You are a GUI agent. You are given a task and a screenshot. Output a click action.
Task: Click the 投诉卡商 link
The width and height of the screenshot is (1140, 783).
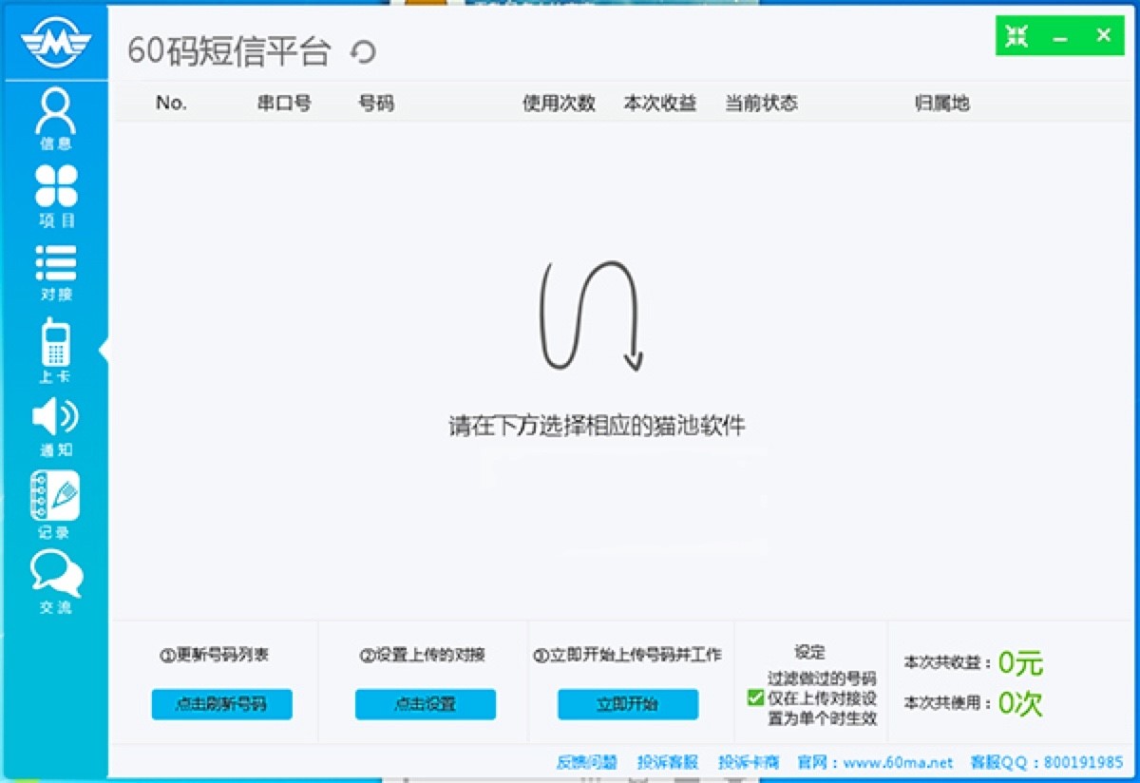tap(749, 762)
